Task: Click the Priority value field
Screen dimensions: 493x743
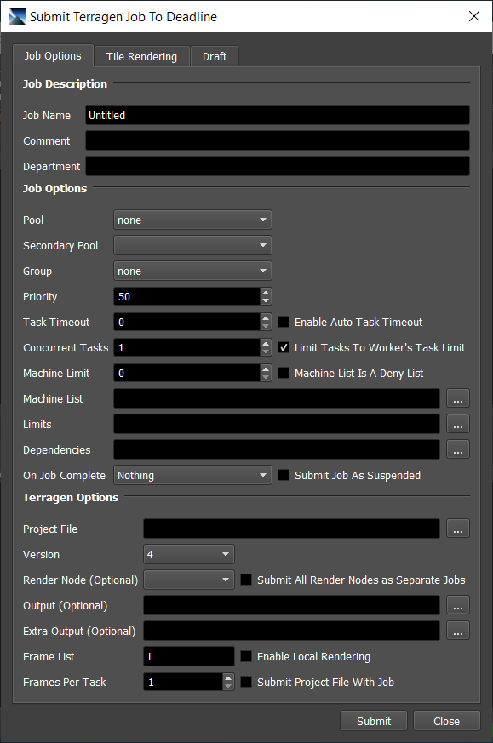Action: (186, 297)
